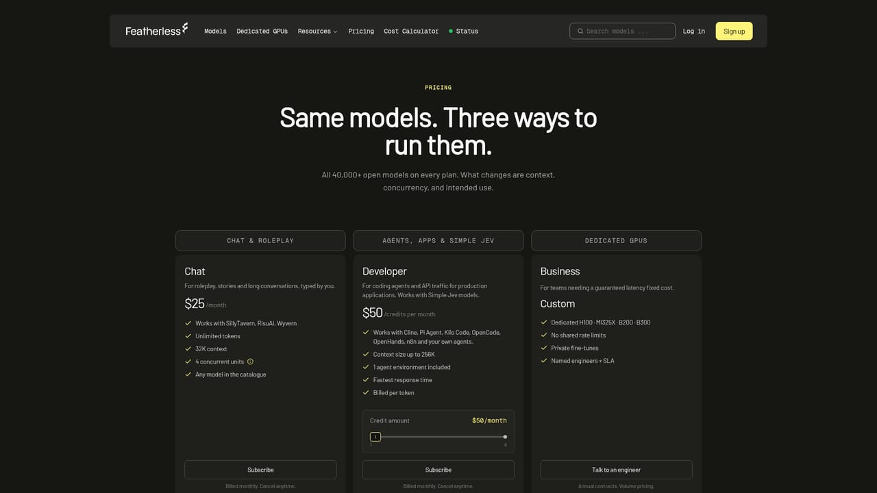Click the "Private fine-tunes" feature

tap(575, 348)
